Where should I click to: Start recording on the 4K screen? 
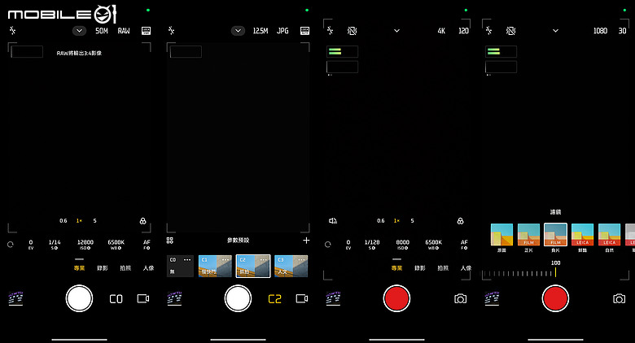click(x=397, y=298)
